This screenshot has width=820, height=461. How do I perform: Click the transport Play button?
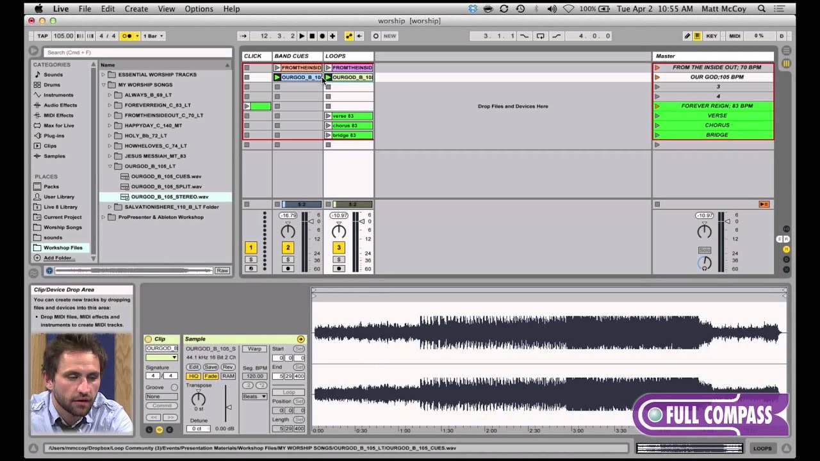(302, 36)
